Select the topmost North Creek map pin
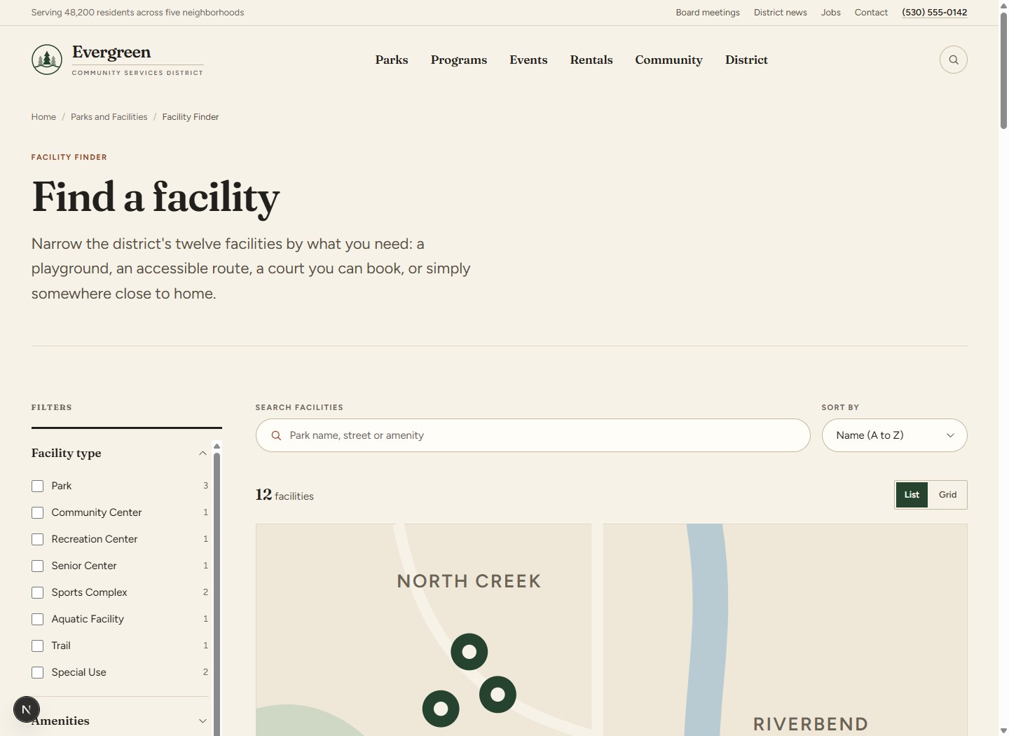The height and width of the screenshot is (736, 1009). tap(469, 652)
